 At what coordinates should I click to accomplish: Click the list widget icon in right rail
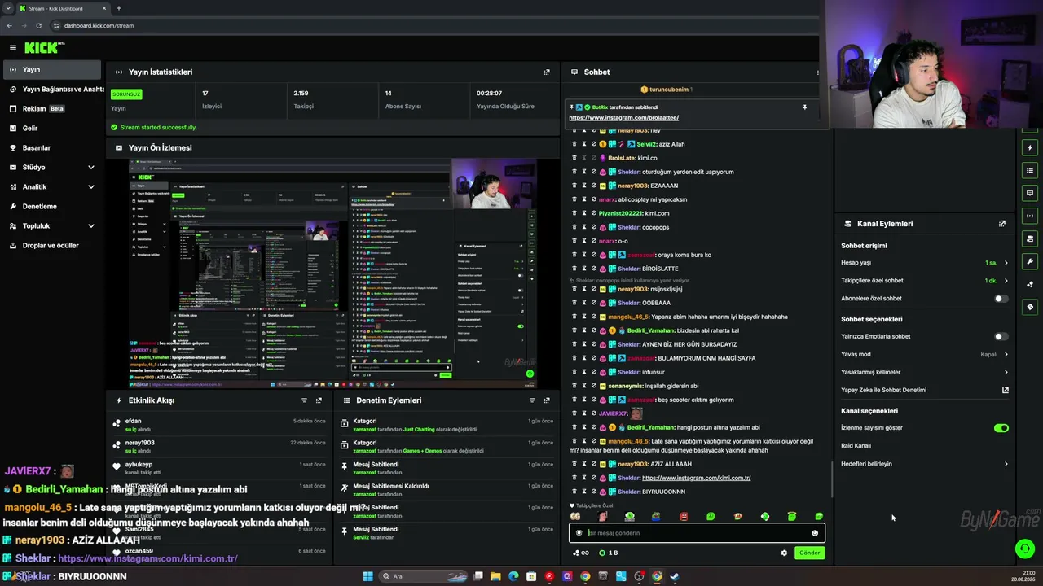tap(1030, 171)
